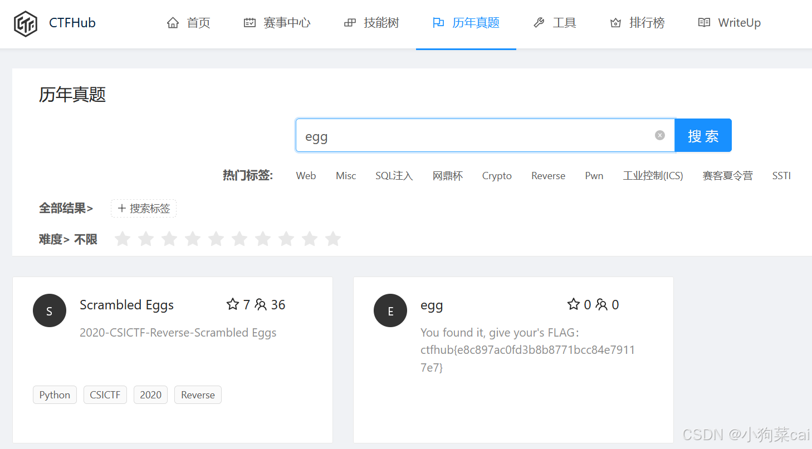The width and height of the screenshot is (812, 449).
Task: Filter by the Web hot tag
Action: point(306,176)
